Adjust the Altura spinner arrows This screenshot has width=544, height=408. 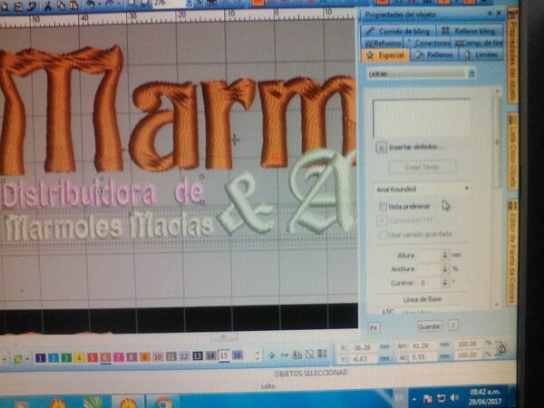click(445, 255)
